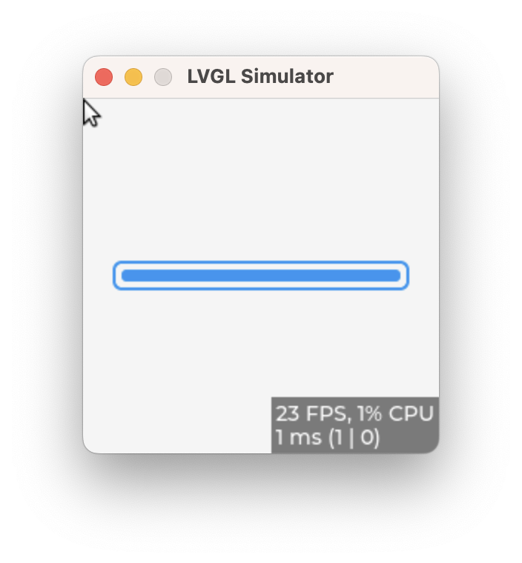
Task: Click empty canvas left of the performance monitor
Action: coord(176,425)
